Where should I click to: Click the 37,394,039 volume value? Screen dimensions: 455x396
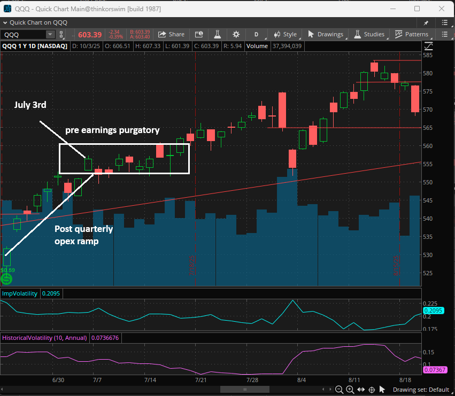point(287,46)
